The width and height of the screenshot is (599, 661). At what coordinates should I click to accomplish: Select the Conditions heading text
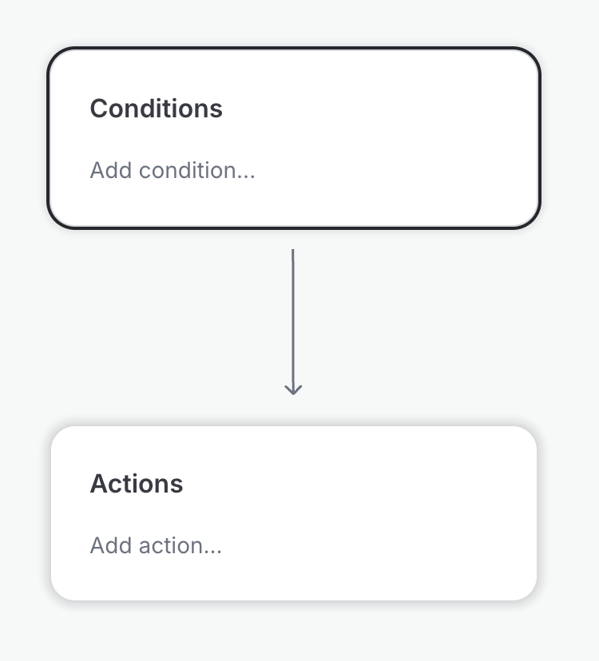click(x=156, y=109)
